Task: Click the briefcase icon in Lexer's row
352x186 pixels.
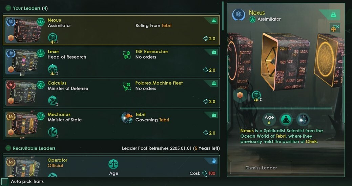Action: [x=214, y=52]
